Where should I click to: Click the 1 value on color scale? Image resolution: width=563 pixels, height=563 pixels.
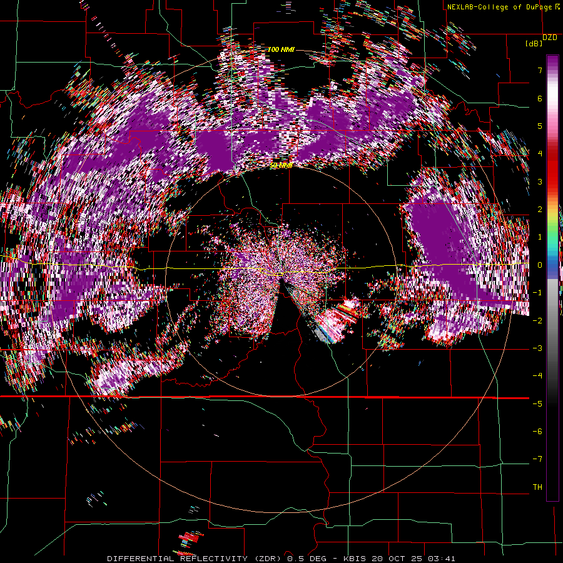540,237
